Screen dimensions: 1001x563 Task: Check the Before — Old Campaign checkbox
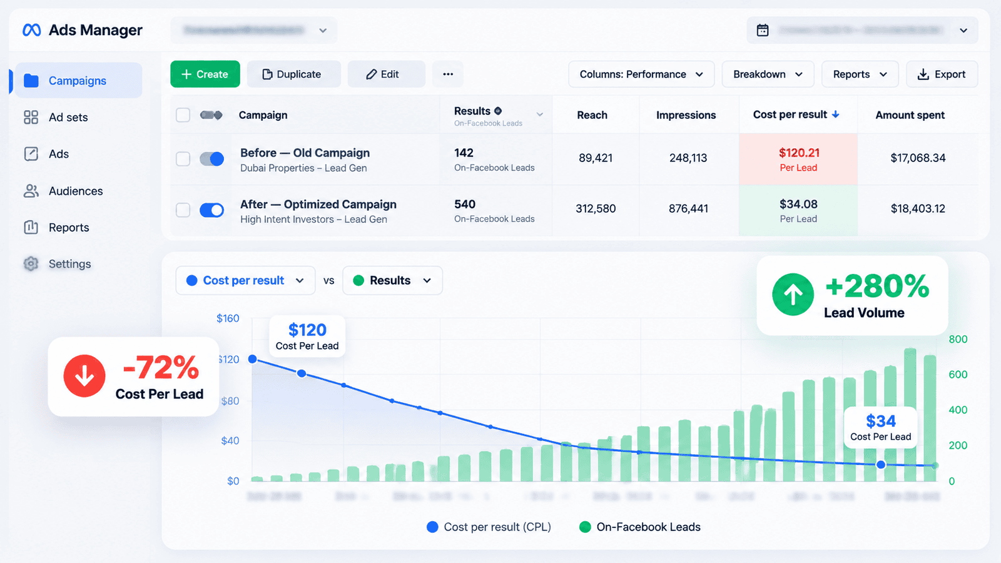183,159
